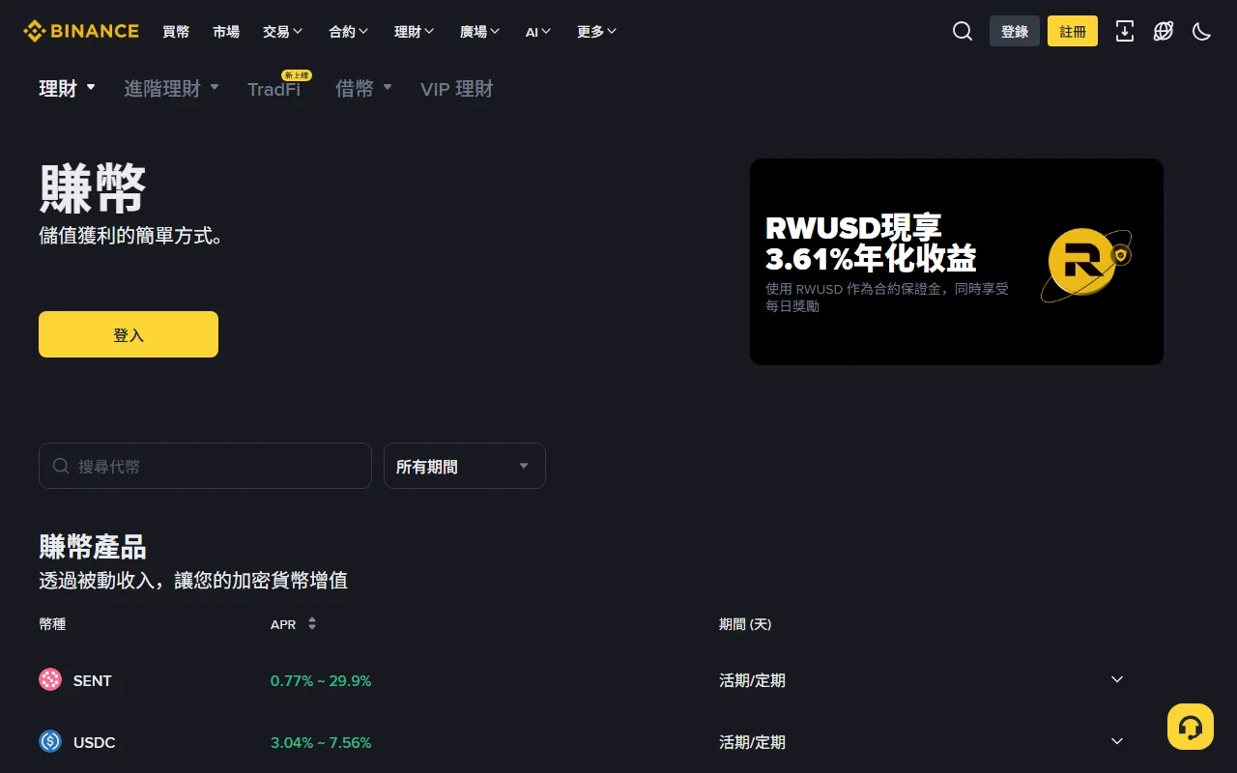
Task: Click the magnifier icon in token search
Action: pos(61,466)
